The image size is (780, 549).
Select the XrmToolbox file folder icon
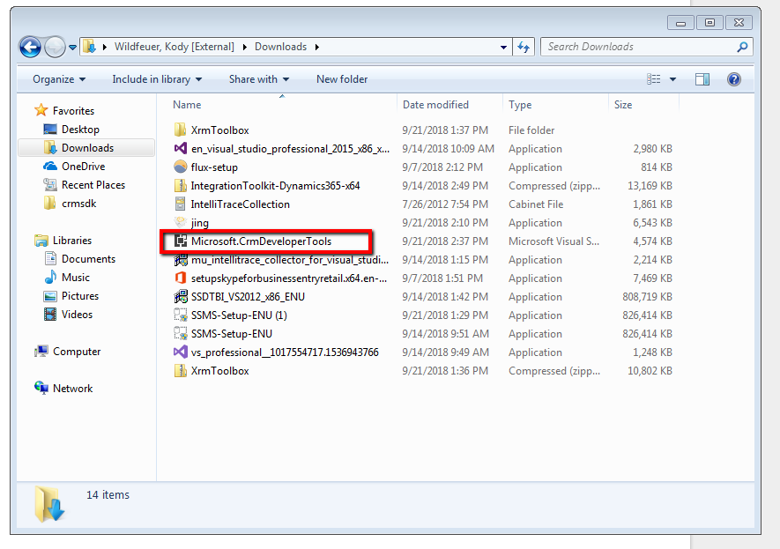[x=180, y=130]
